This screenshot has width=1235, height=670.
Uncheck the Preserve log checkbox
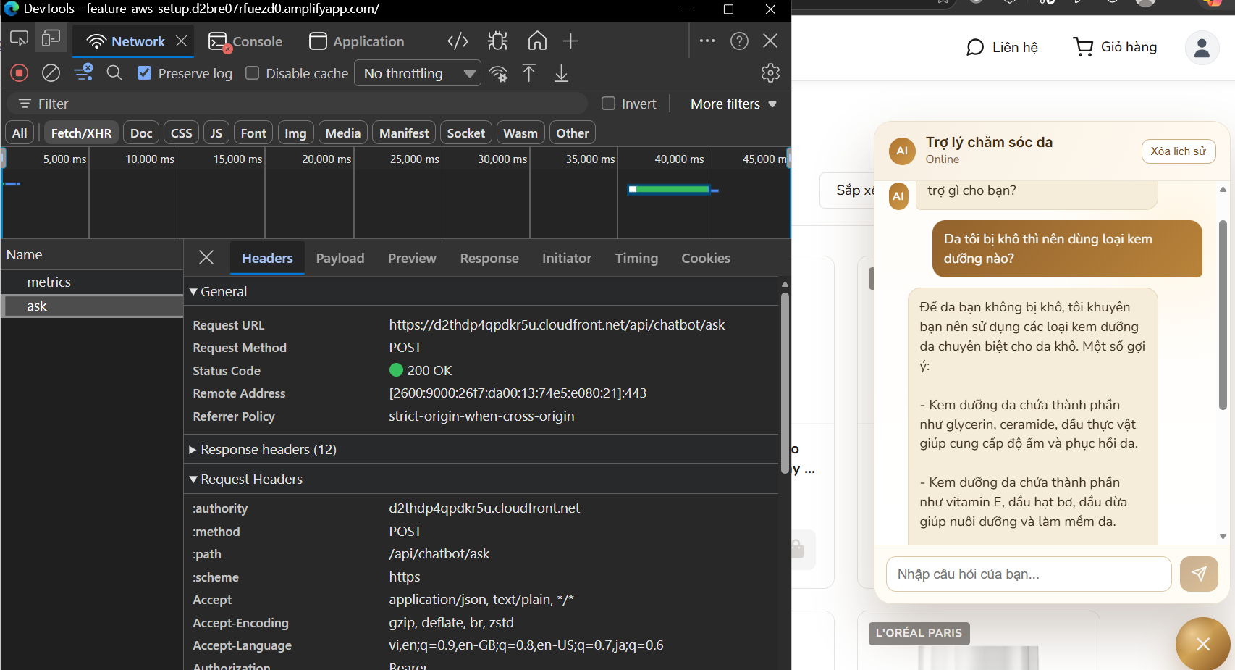coord(145,72)
